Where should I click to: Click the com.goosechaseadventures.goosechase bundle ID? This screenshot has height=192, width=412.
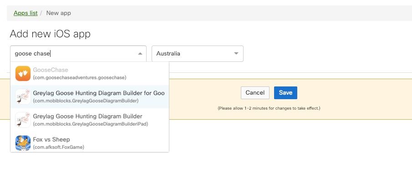(x=80, y=78)
